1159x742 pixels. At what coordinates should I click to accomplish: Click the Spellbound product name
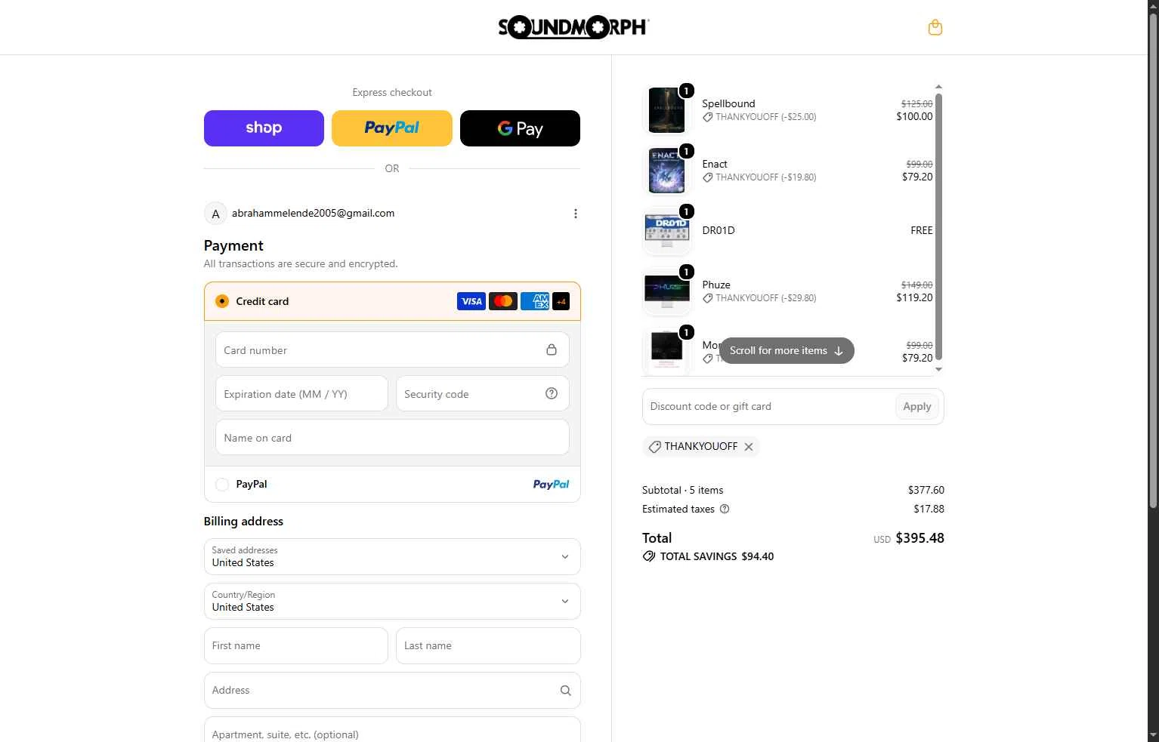[x=728, y=103]
